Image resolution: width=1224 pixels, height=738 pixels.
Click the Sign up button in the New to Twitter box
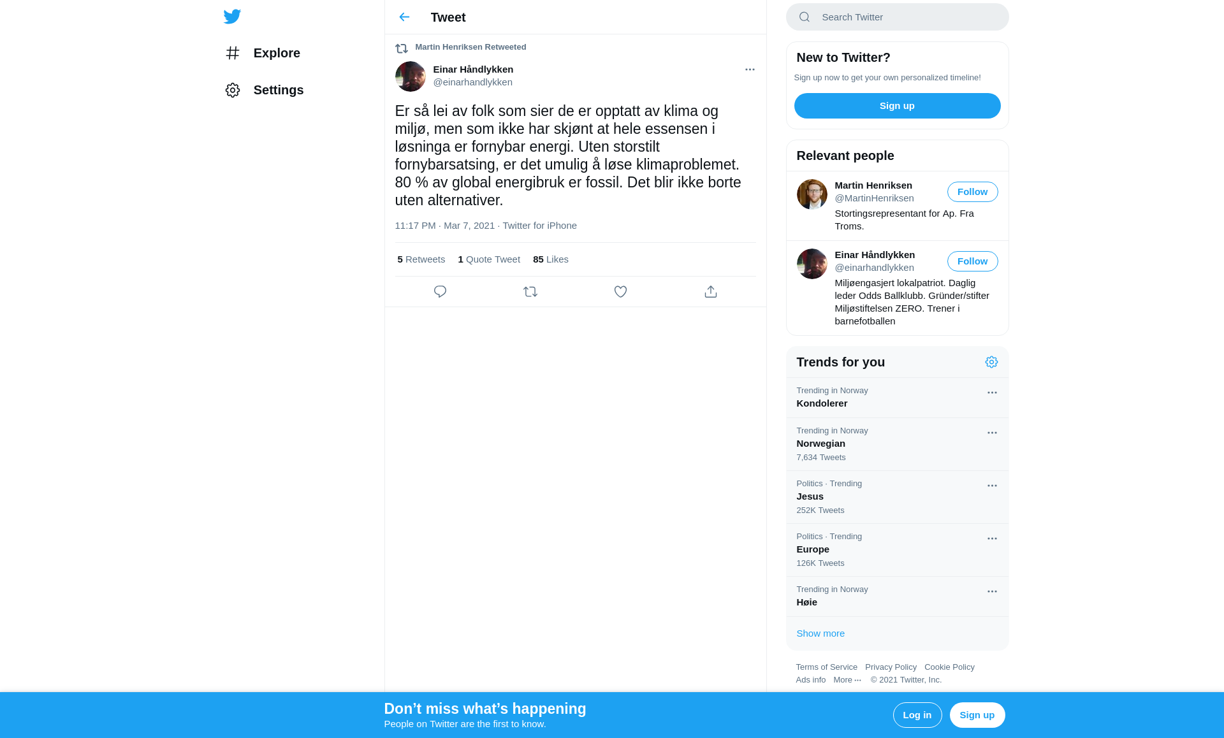click(x=897, y=106)
